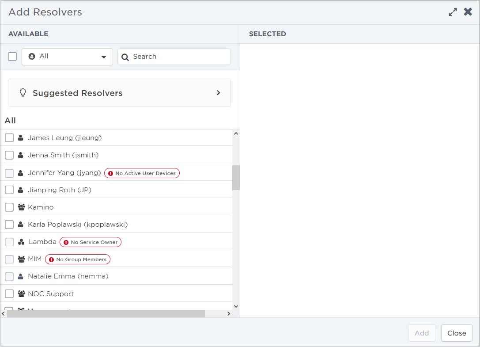Click the magnifier icon in the search box

tap(125, 57)
